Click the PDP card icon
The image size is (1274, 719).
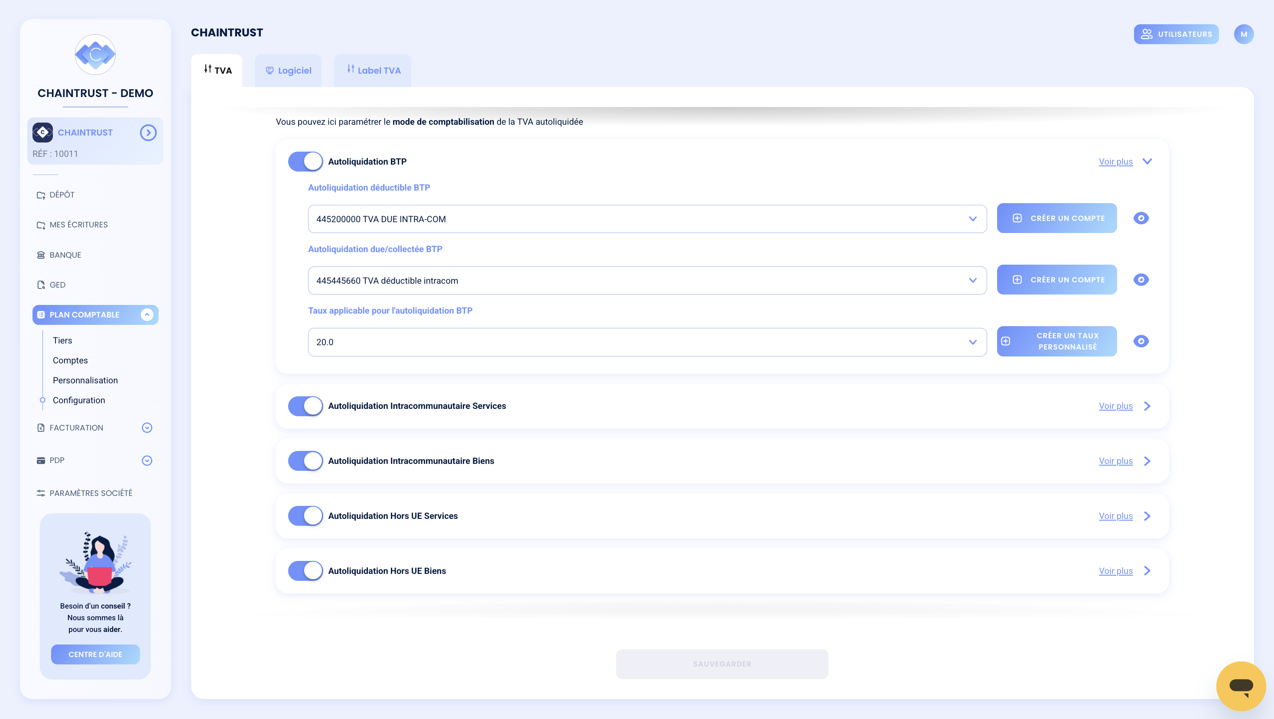(41, 460)
